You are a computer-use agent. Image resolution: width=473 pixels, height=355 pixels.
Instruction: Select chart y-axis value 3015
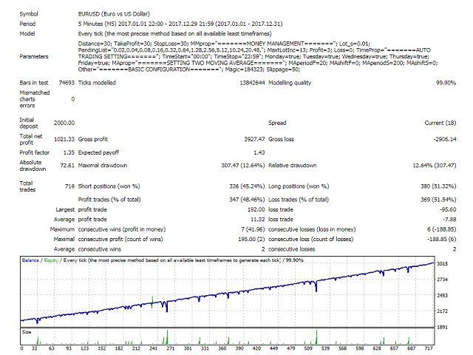442,264
